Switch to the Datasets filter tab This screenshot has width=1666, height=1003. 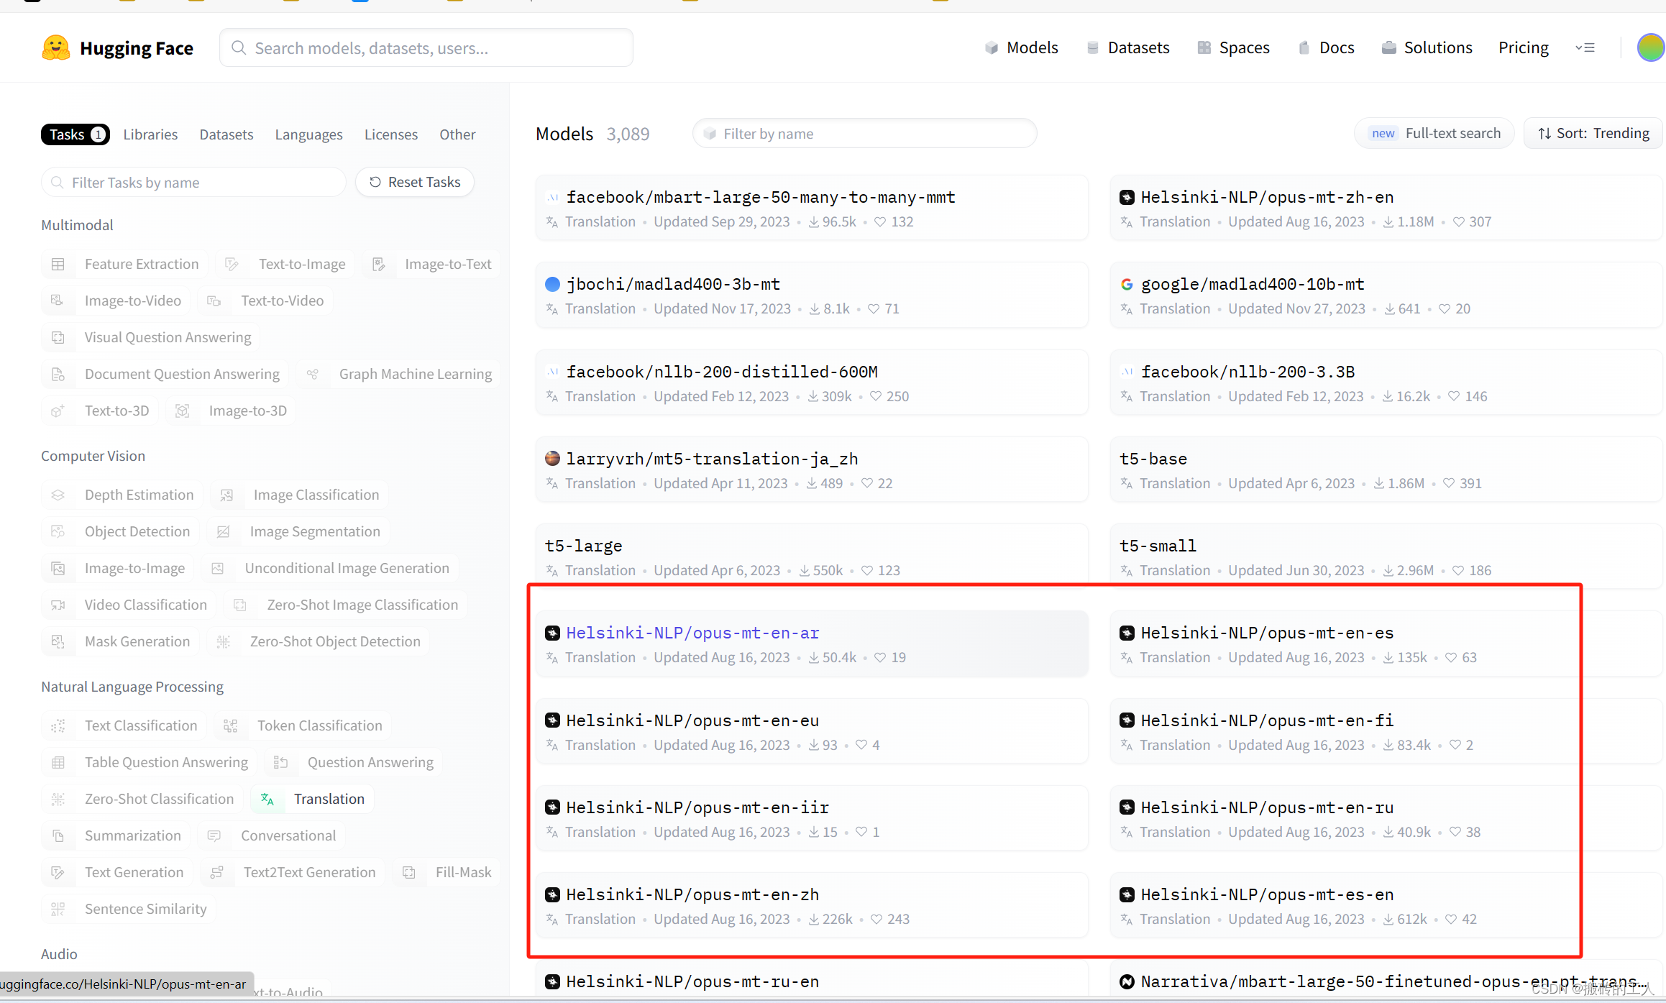[226, 135]
